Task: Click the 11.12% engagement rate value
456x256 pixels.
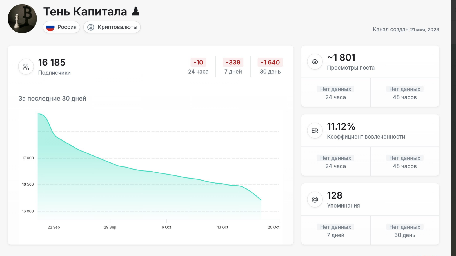Action: tap(341, 126)
